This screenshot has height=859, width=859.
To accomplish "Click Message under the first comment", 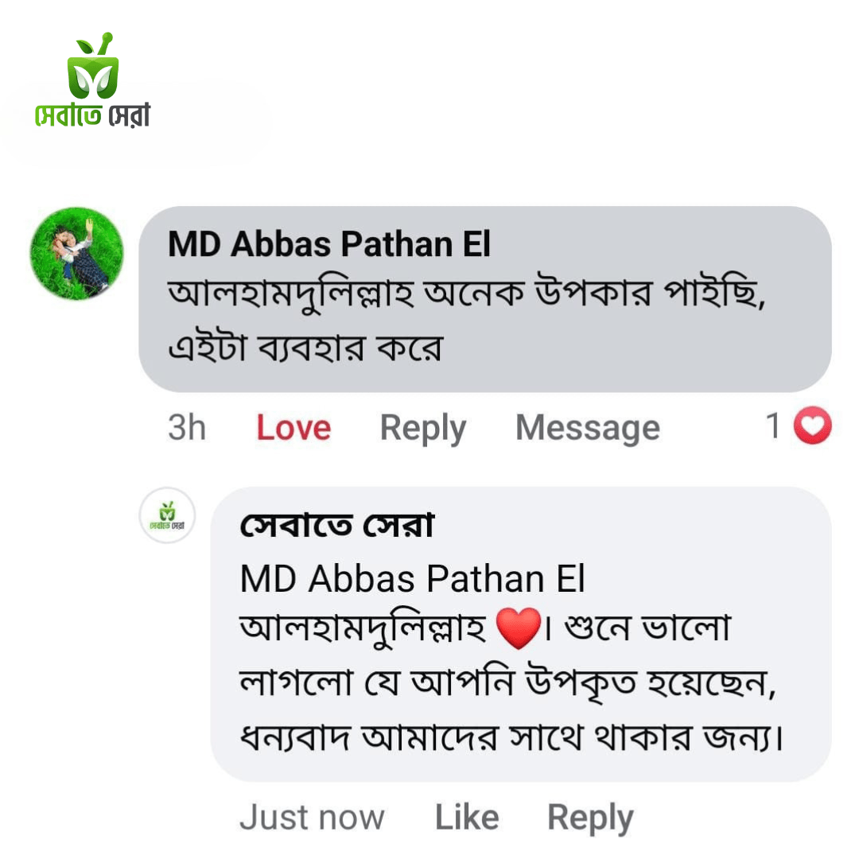I will click(x=587, y=428).
